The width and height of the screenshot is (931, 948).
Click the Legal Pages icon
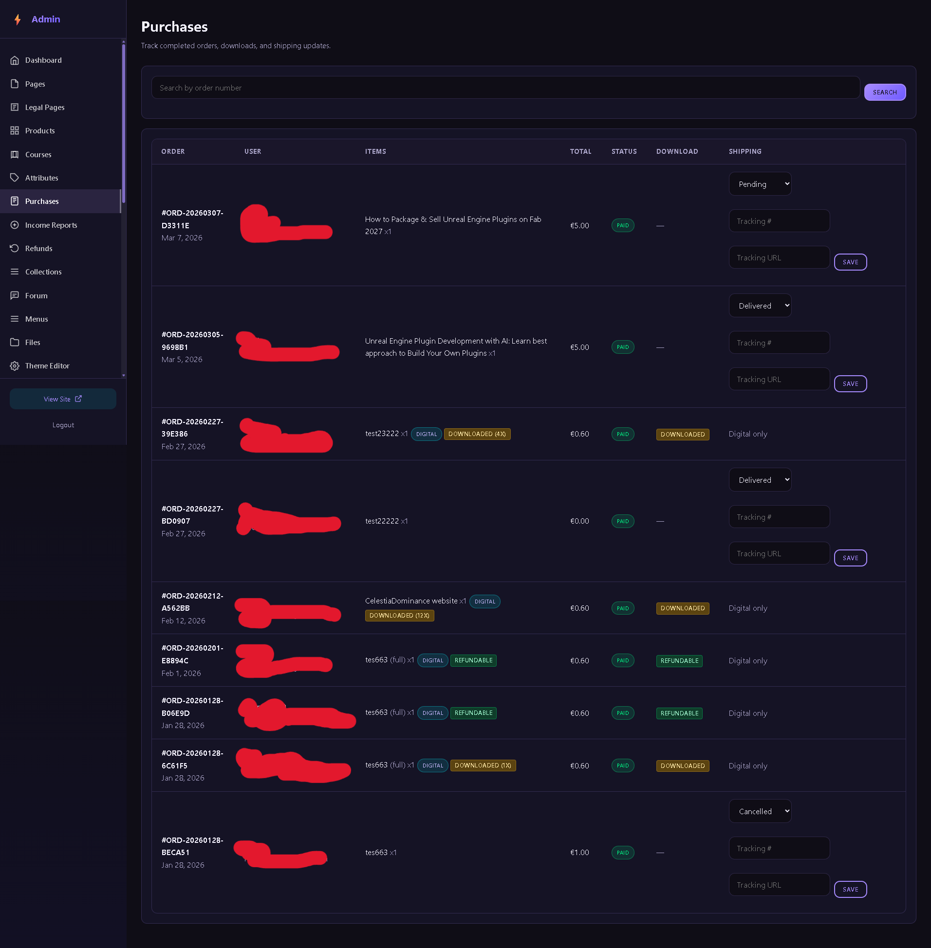[15, 107]
